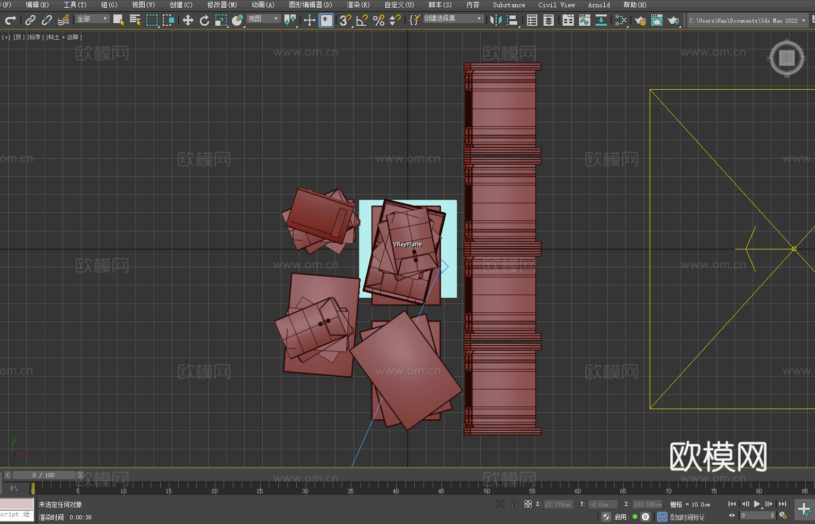This screenshot has width=815, height=524.
Task: Click the Edit Named Selection Sets icon
Action: point(415,20)
